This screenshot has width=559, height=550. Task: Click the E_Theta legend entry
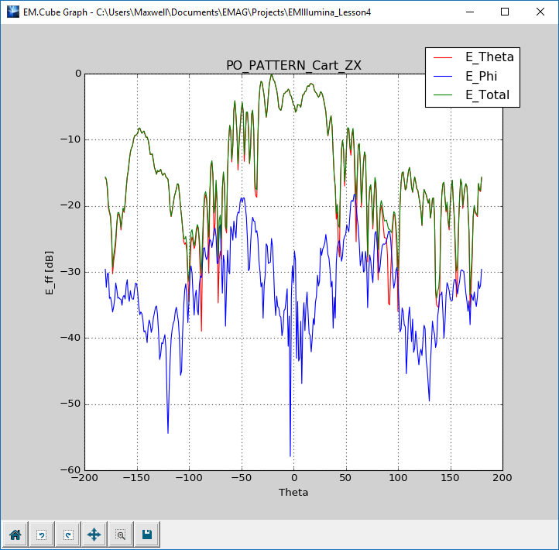click(x=489, y=57)
